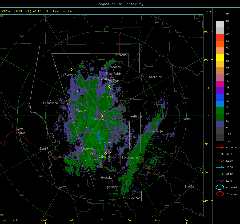Click the HighRiver city label

111,187
